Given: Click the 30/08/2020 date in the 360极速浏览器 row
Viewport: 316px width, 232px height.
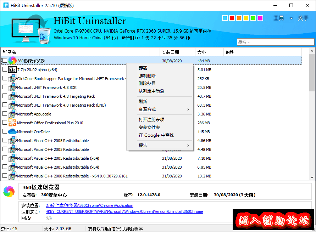Looking at the screenshot, I should click(x=172, y=61).
